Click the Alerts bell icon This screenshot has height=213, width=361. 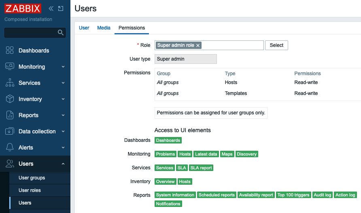pyautogui.click(x=10, y=147)
